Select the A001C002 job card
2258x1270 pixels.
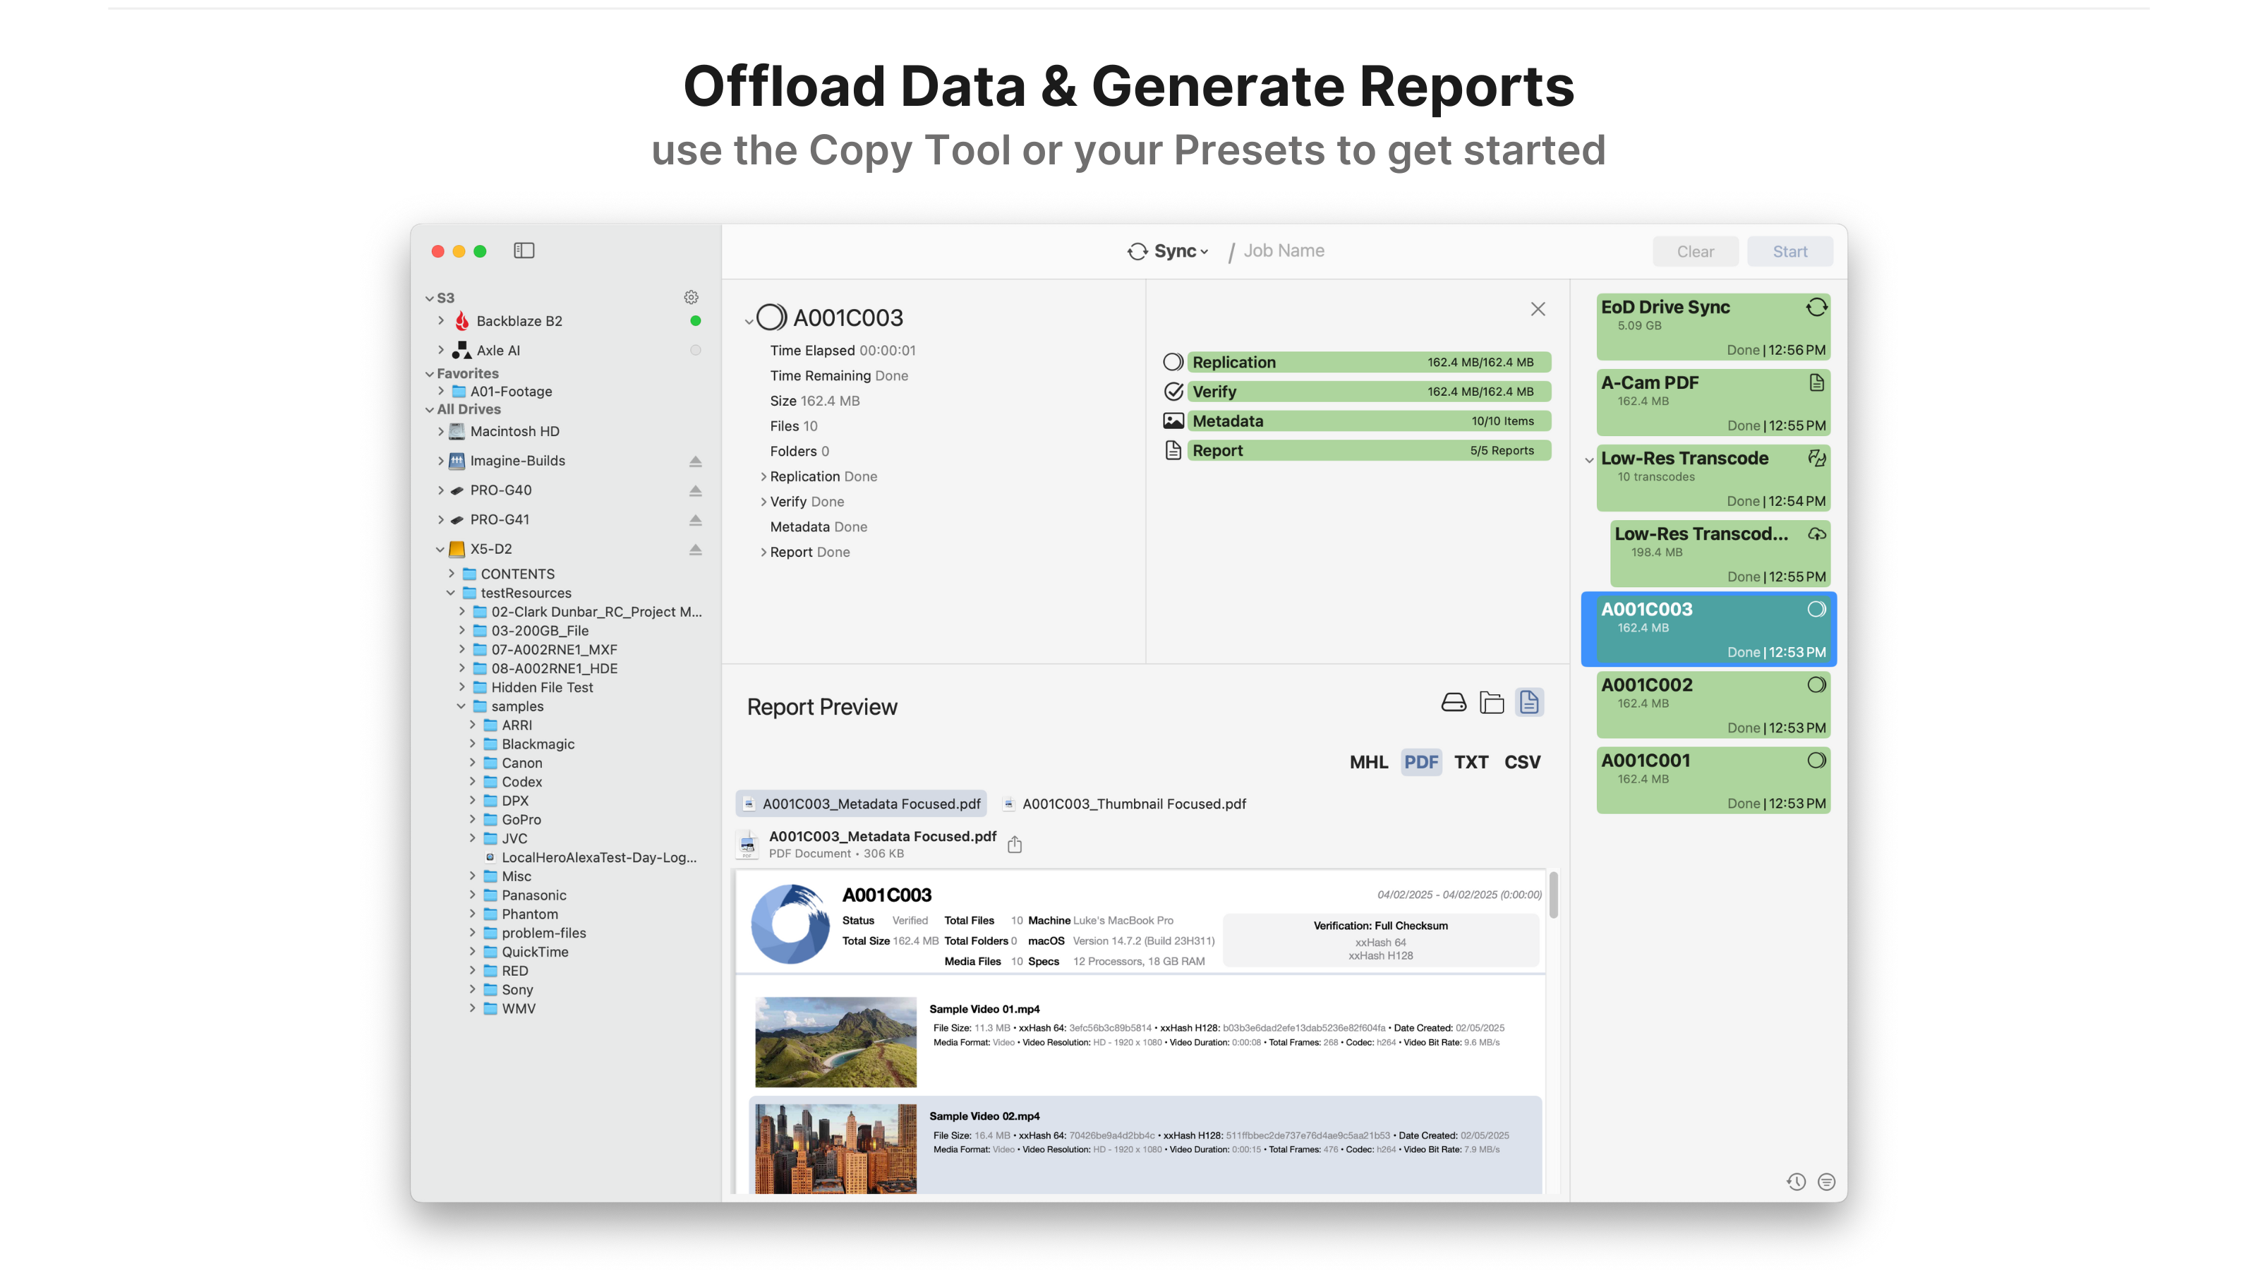[1713, 706]
